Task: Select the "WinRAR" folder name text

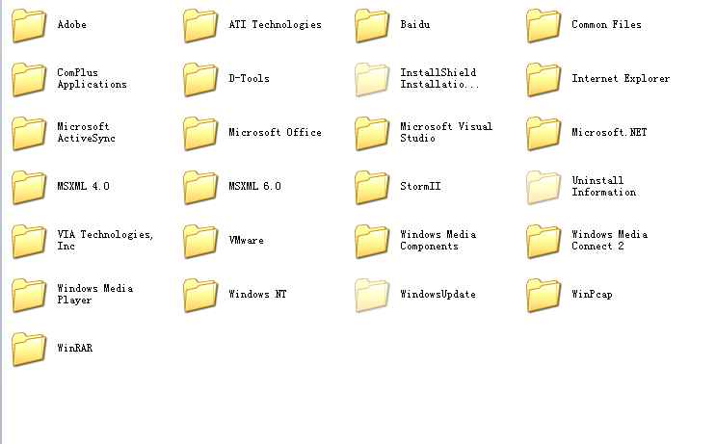Action: tap(74, 348)
